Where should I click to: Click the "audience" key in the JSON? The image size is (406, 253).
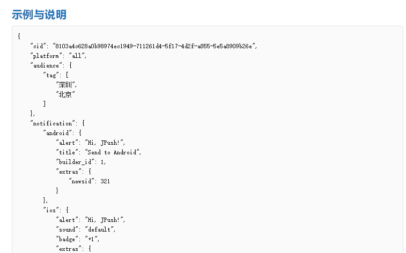coord(46,65)
